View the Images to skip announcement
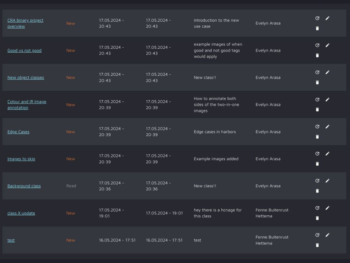The image size is (350, 263). point(21,159)
